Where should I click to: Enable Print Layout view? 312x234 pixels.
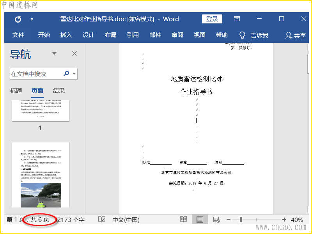click(200, 220)
